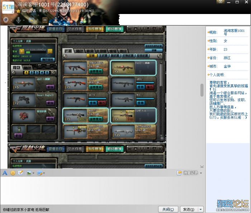Start a video call with webcam icon

tap(6, 20)
